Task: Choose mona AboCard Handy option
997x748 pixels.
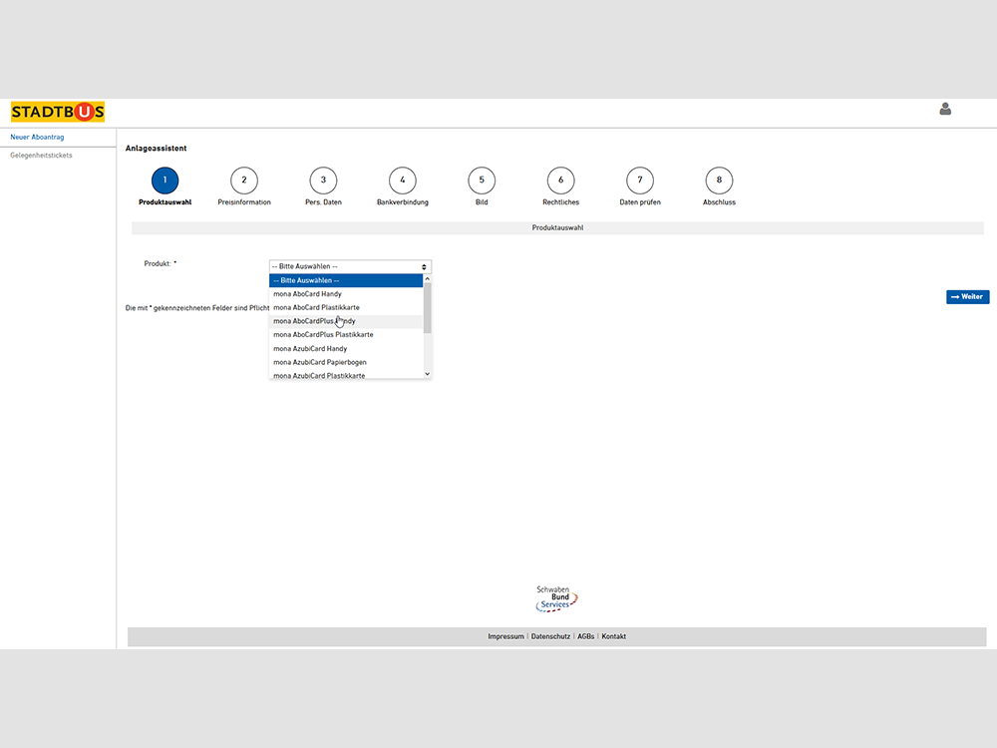Action: pos(308,294)
